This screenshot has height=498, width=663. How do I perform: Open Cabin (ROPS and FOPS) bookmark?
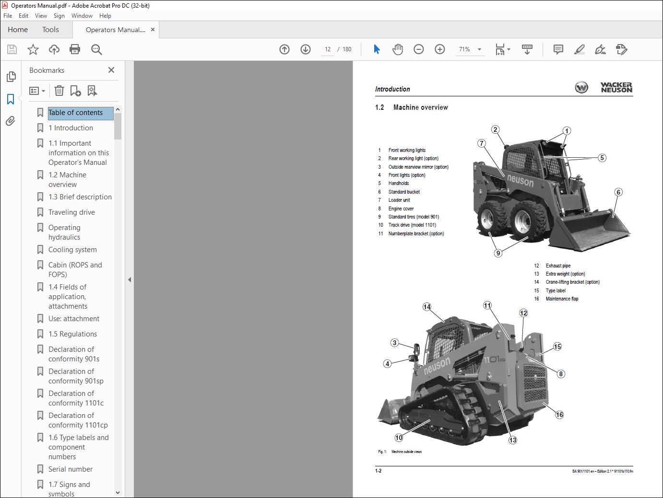[75, 270]
